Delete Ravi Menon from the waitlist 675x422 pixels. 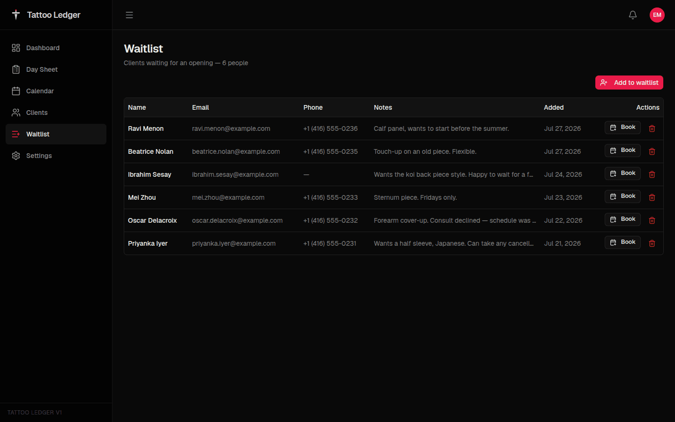coord(652,128)
